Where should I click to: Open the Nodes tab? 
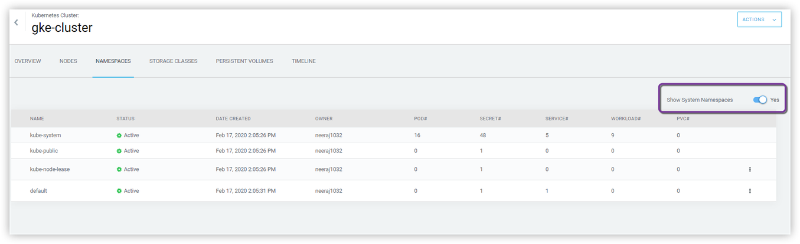[x=68, y=61]
